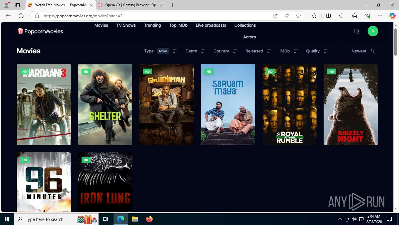Image resolution: width=399 pixels, height=225 pixels.
Task: Open the Shelter movie poster
Action: [x=105, y=105]
